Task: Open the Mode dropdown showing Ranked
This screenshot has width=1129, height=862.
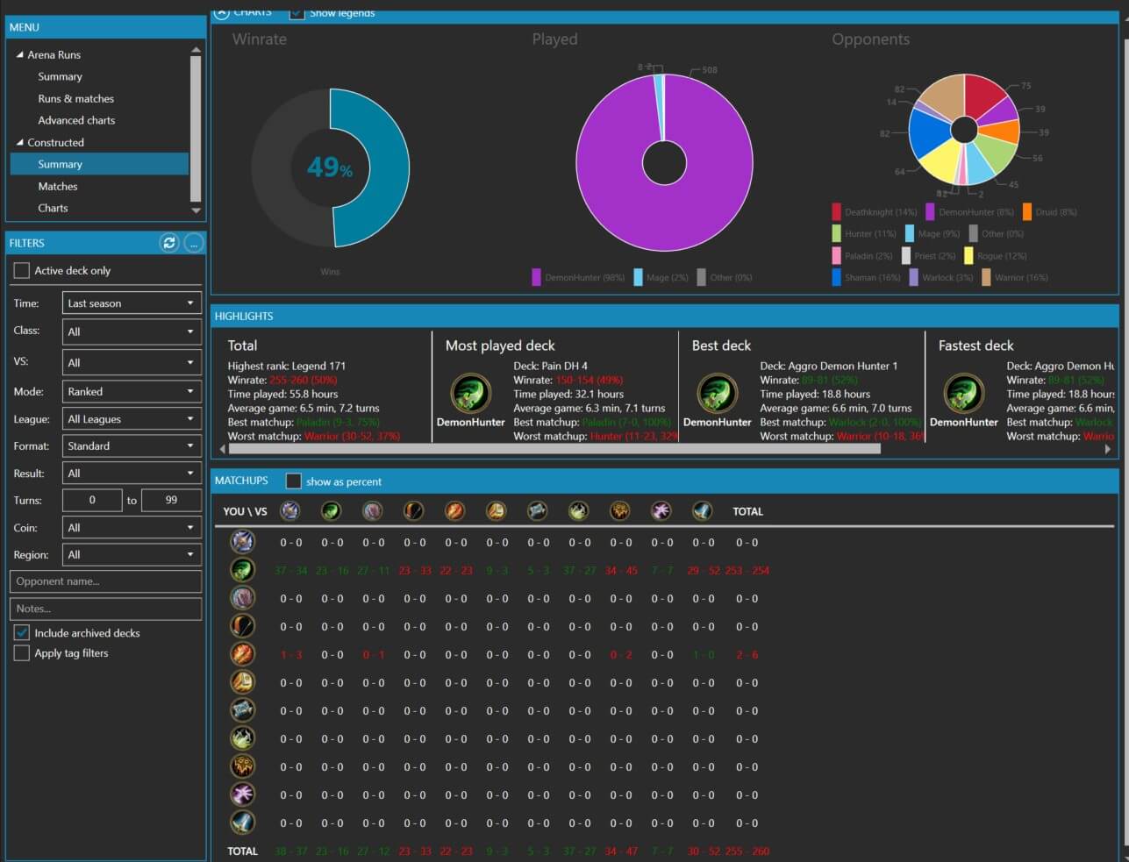Action: pos(132,391)
